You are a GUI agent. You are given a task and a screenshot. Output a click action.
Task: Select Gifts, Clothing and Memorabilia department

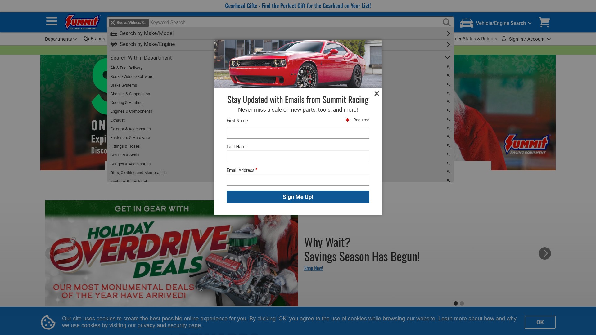click(138, 172)
